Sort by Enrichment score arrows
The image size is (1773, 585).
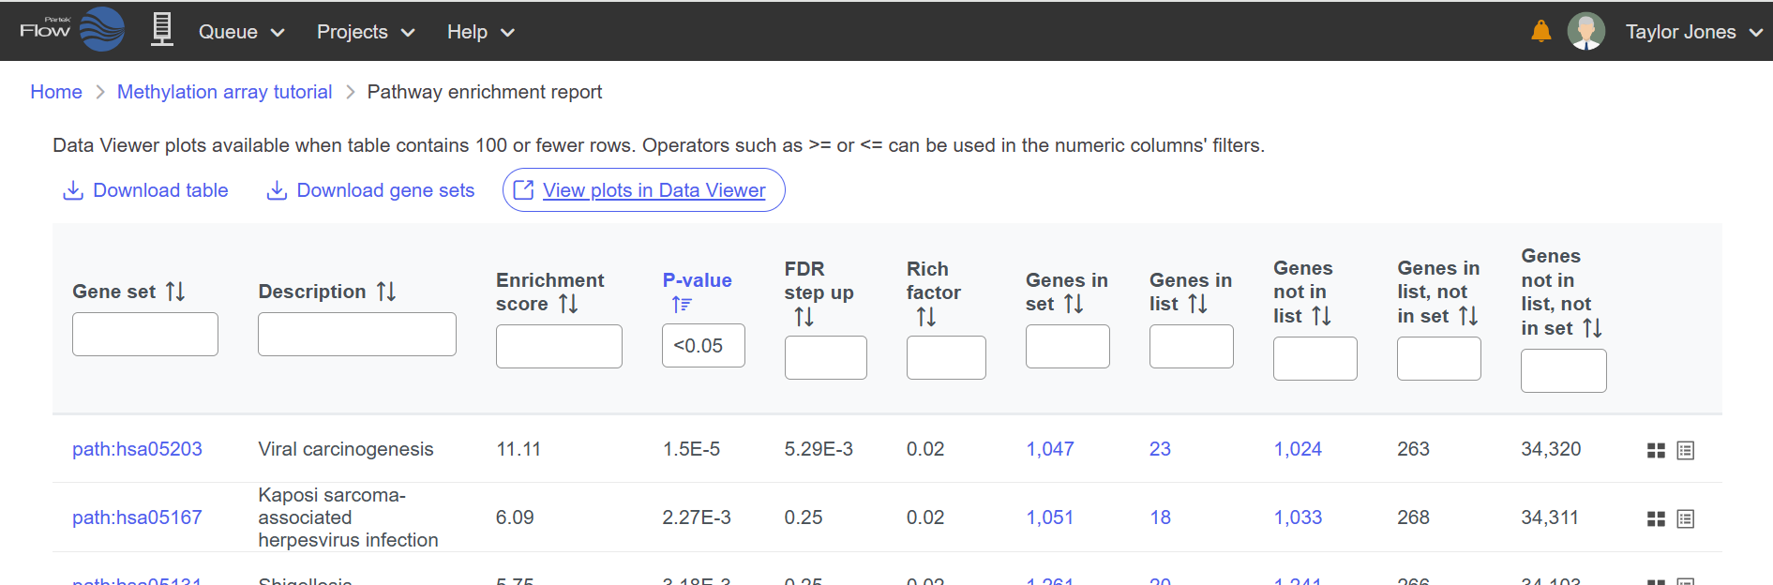pos(568,304)
